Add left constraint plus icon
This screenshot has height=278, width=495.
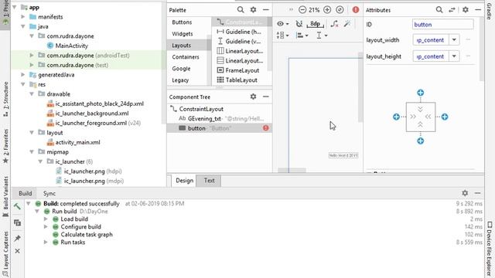(x=396, y=117)
